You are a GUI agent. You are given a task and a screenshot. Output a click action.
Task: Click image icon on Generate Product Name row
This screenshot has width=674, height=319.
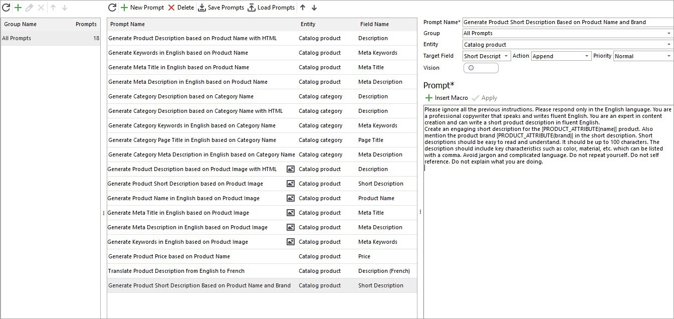(291, 198)
